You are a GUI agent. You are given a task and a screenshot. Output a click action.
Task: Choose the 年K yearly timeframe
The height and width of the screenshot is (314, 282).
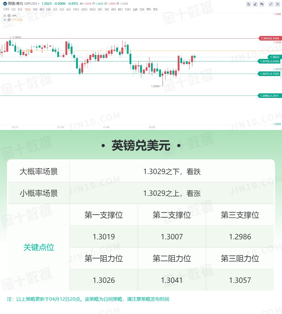point(155,9)
